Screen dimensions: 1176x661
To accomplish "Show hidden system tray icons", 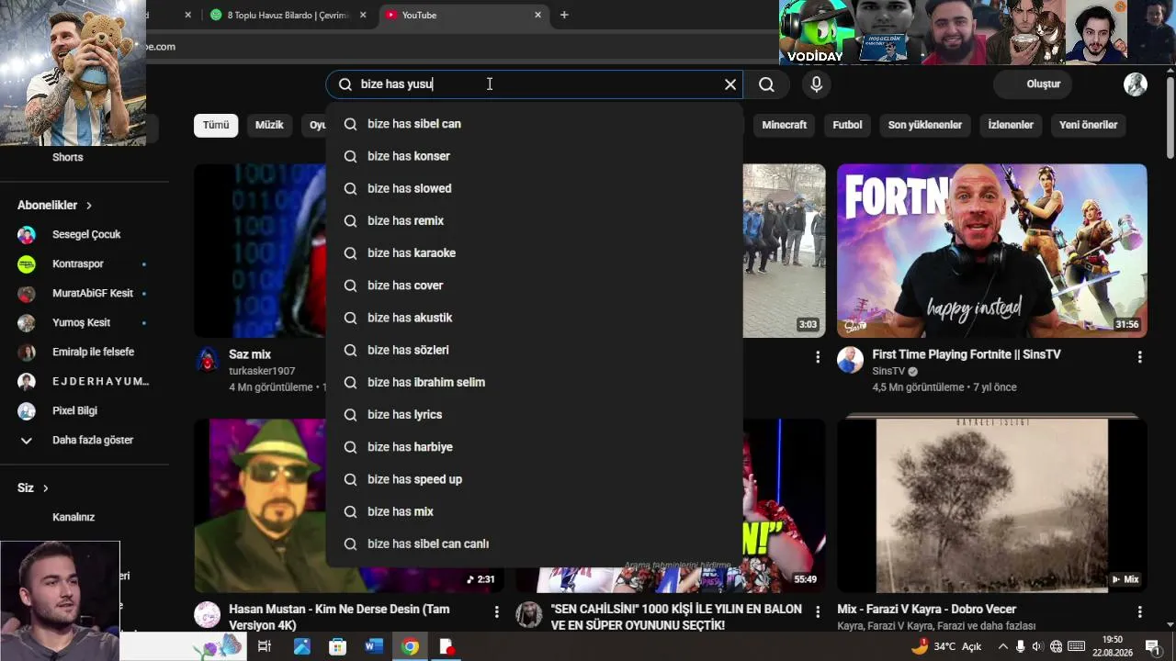I will (1002, 646).
